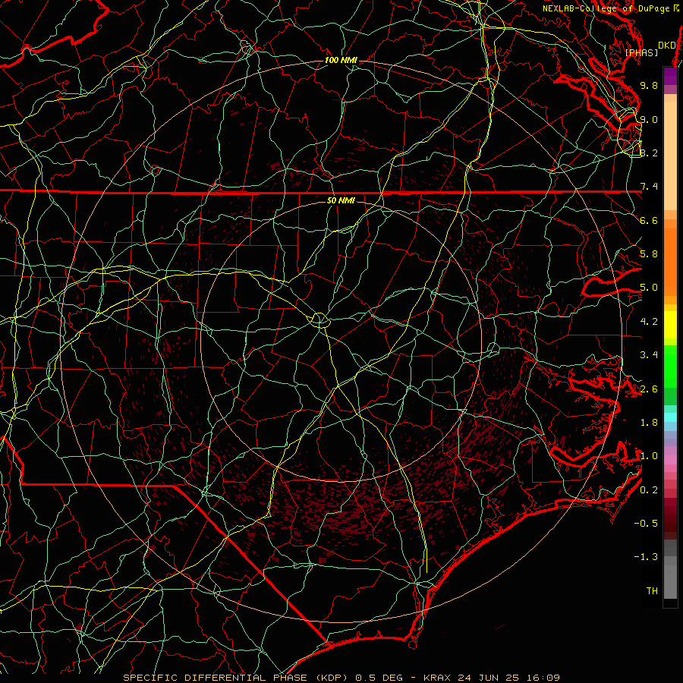Image resolution: width=683 pixels, height=683 pixels.
Task: Click the 4.2 value on the color scale
Action: [x=649, y=322]
